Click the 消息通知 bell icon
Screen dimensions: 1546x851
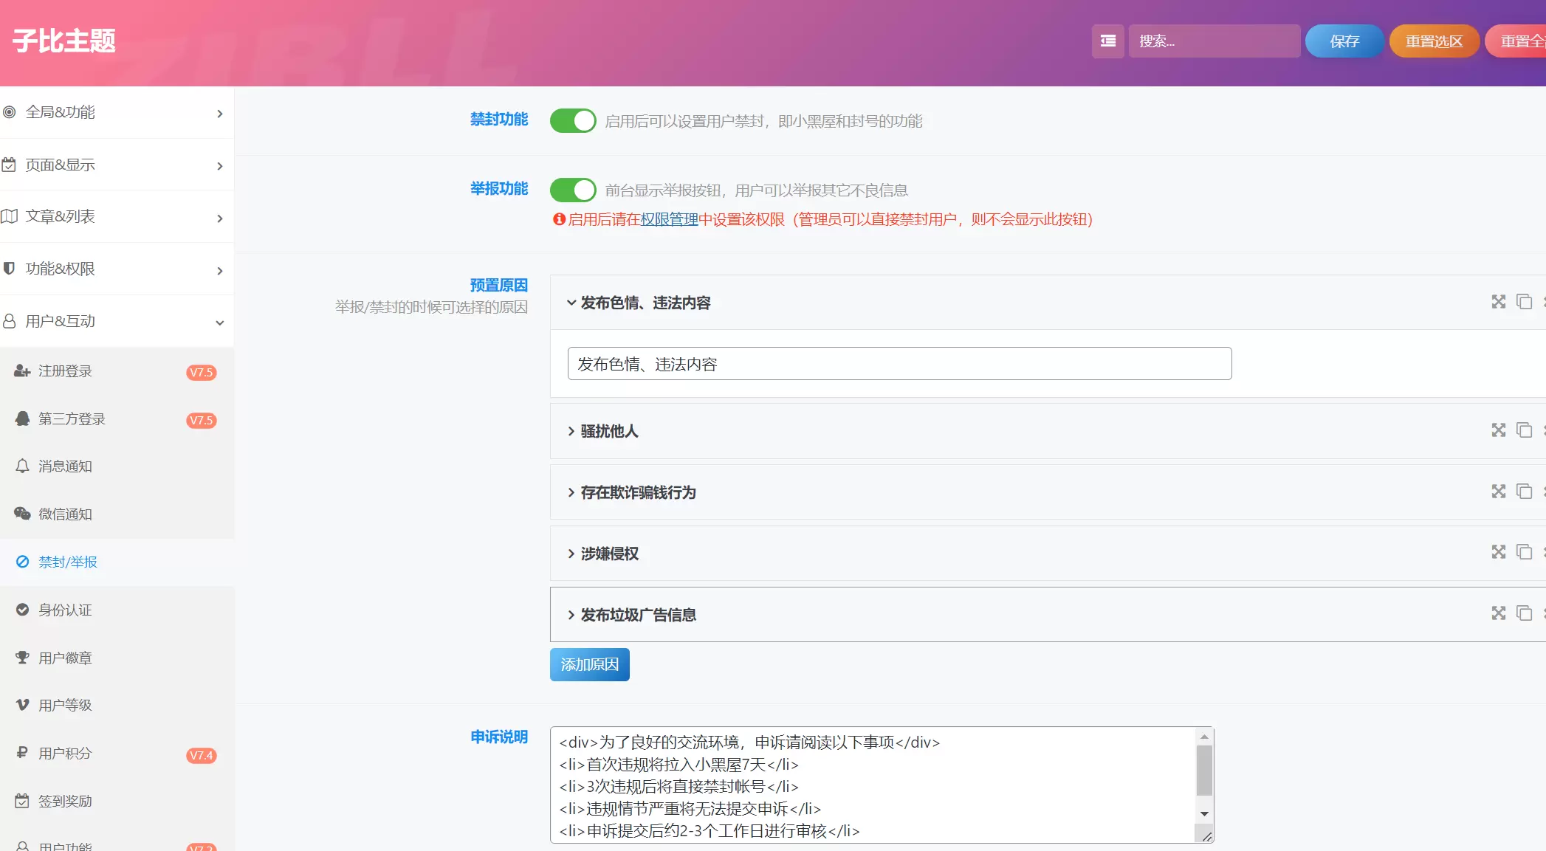tap(22, 466)
